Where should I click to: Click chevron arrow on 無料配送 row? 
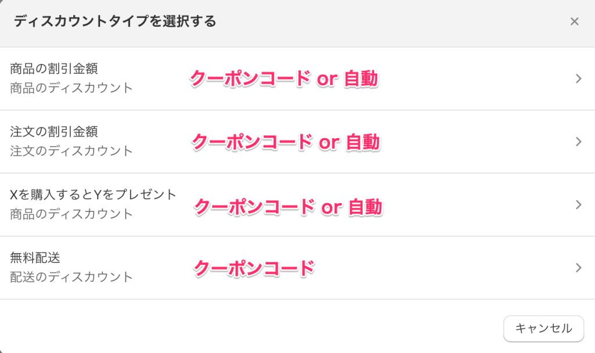(578, 268)
